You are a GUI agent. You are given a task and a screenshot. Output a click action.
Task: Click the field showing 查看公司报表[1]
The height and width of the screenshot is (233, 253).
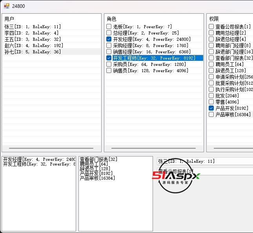[x=205, y=171]
